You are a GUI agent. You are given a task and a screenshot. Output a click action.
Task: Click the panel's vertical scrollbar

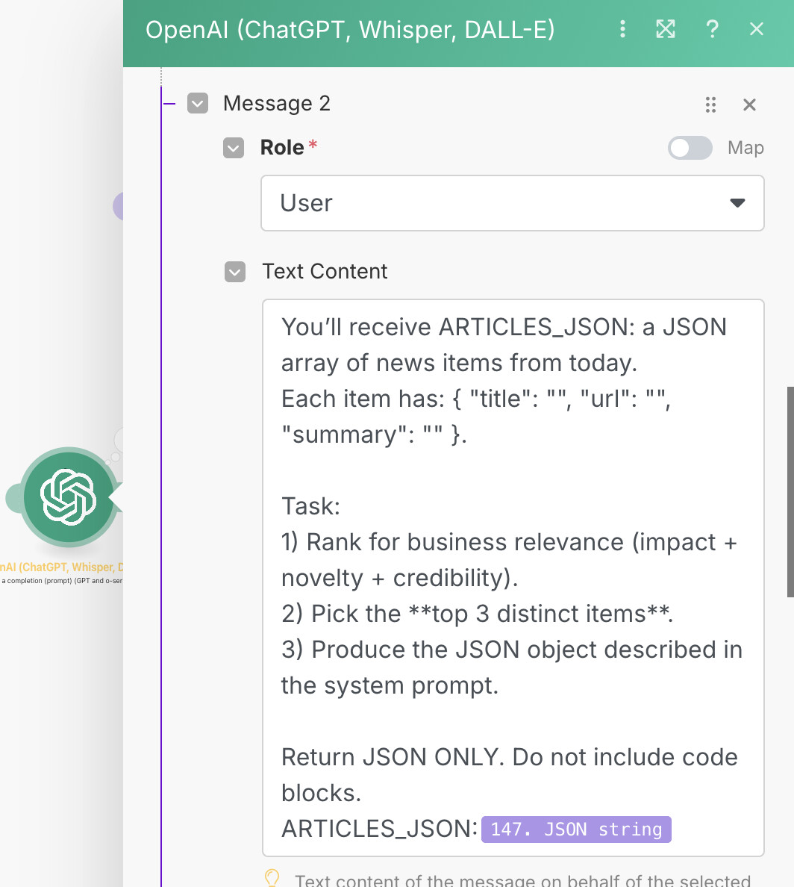(x=790, y=491)
